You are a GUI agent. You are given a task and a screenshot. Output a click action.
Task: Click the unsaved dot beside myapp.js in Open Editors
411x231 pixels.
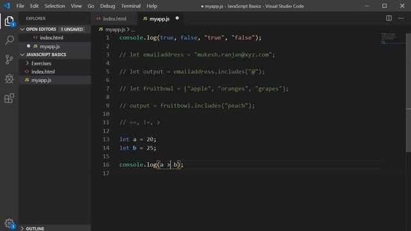28,46
